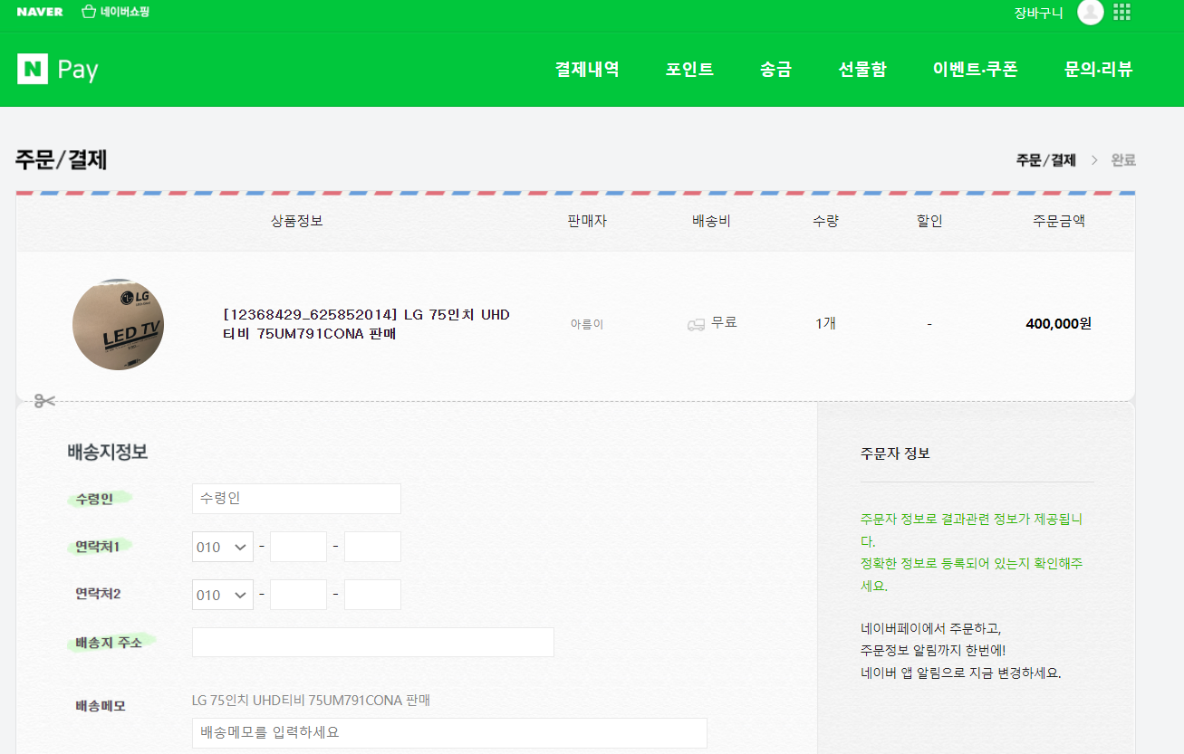Open the 문의·리뷰 menu
Image resolution: width=1184 pixels, height=754 pixels.
1098,69
